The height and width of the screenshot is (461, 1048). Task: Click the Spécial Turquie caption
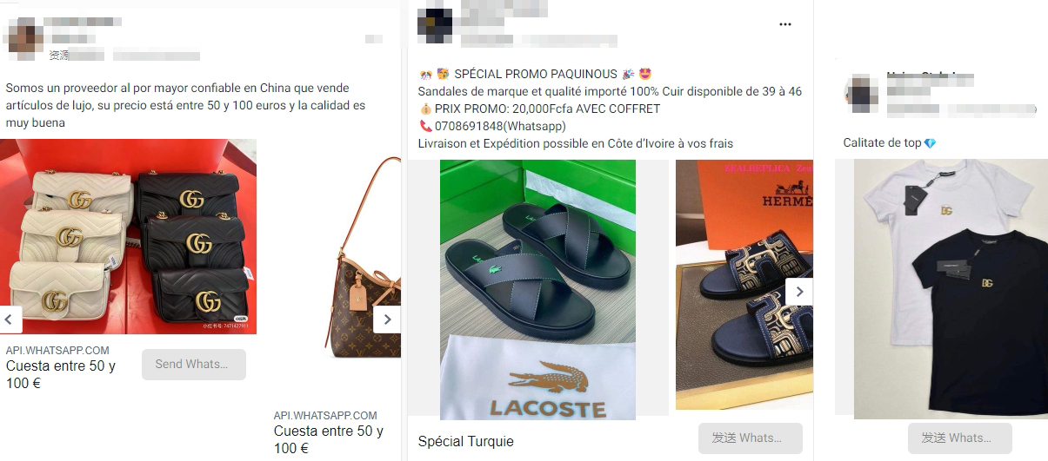click(x=466, y=442)
